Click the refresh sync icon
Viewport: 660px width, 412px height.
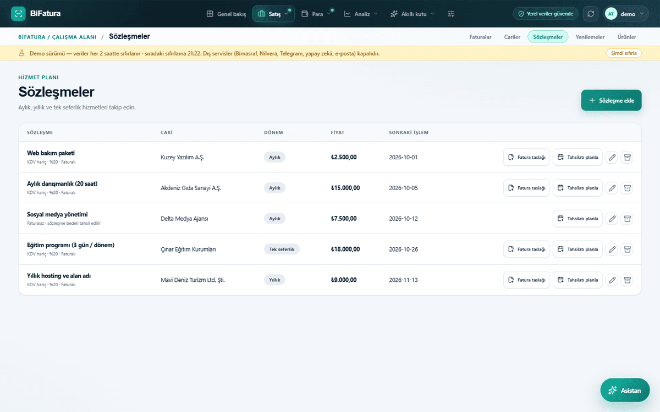tap(591, 14)
